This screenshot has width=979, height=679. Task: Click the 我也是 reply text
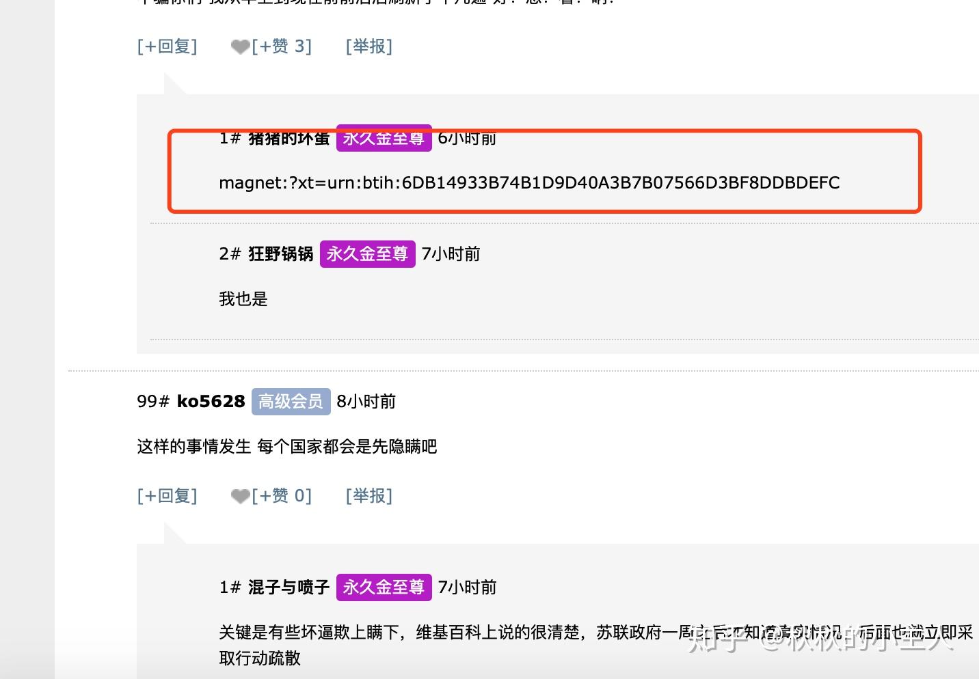click(x=243, y=299)
